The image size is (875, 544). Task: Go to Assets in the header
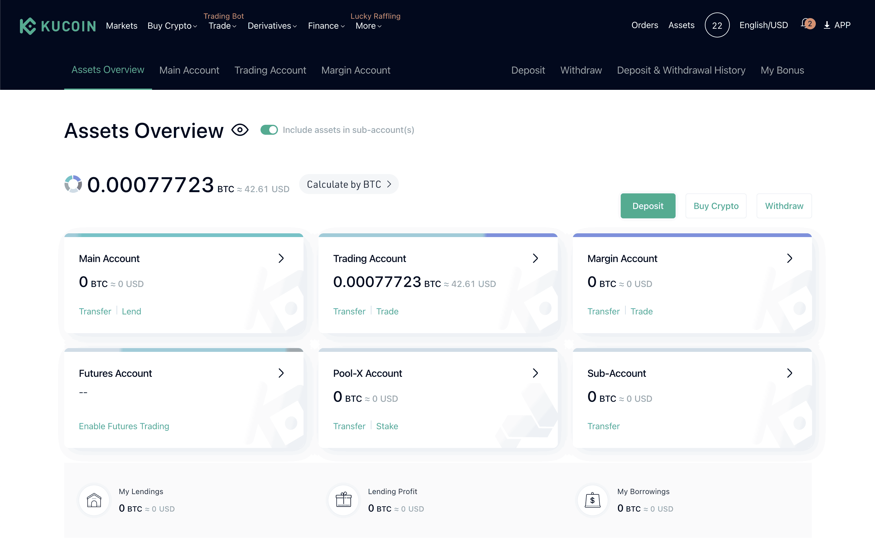681,25
